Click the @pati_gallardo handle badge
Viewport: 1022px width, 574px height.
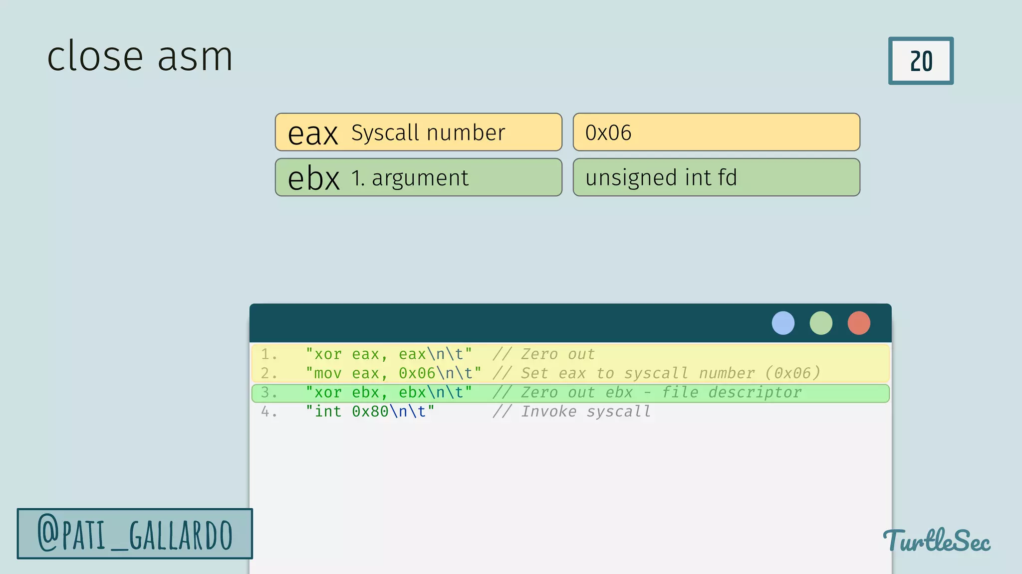pos(135,534)
